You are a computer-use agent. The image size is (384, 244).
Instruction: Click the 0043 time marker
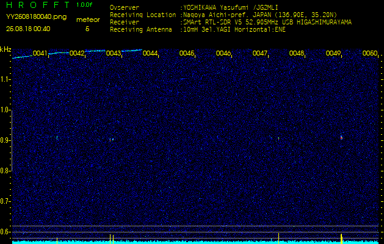[x=114, y=53]
